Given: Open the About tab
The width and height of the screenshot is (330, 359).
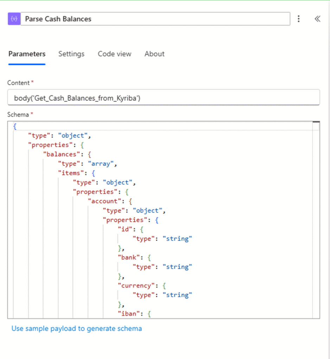Looking at the screenshot, I should coord(154,54).
